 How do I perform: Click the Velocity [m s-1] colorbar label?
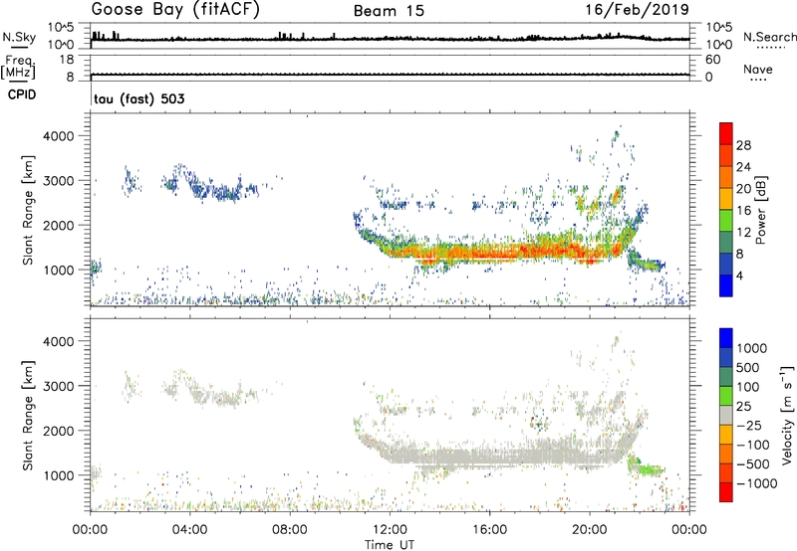[787, 415]
